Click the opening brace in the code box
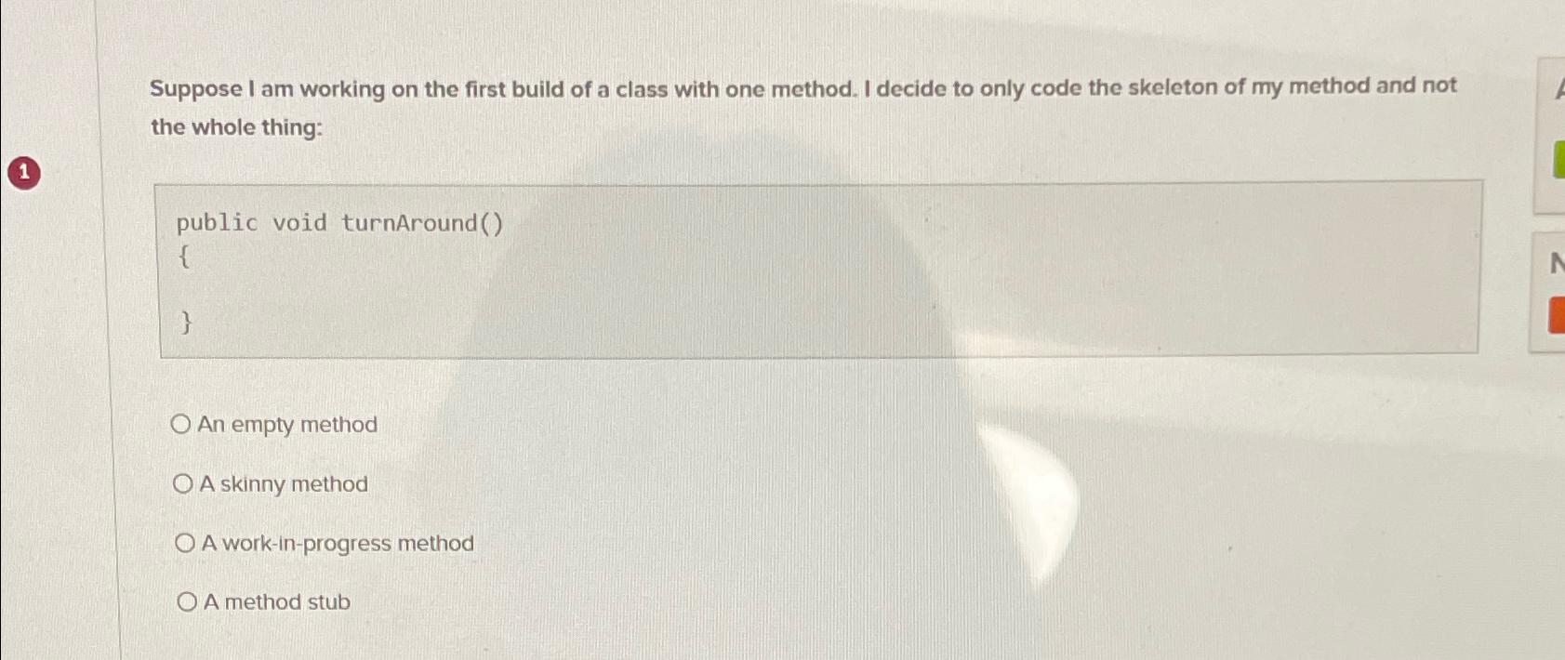The height and width of the screenshot is (660, 1565). click(x=186, y=256)
